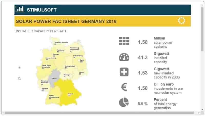Click the STIMULSOFT title text

(42, 10)
